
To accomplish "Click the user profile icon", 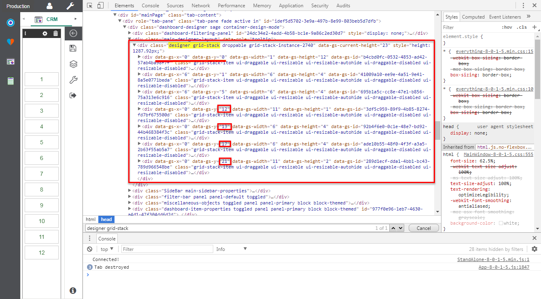I will click(x=49, y=6).
